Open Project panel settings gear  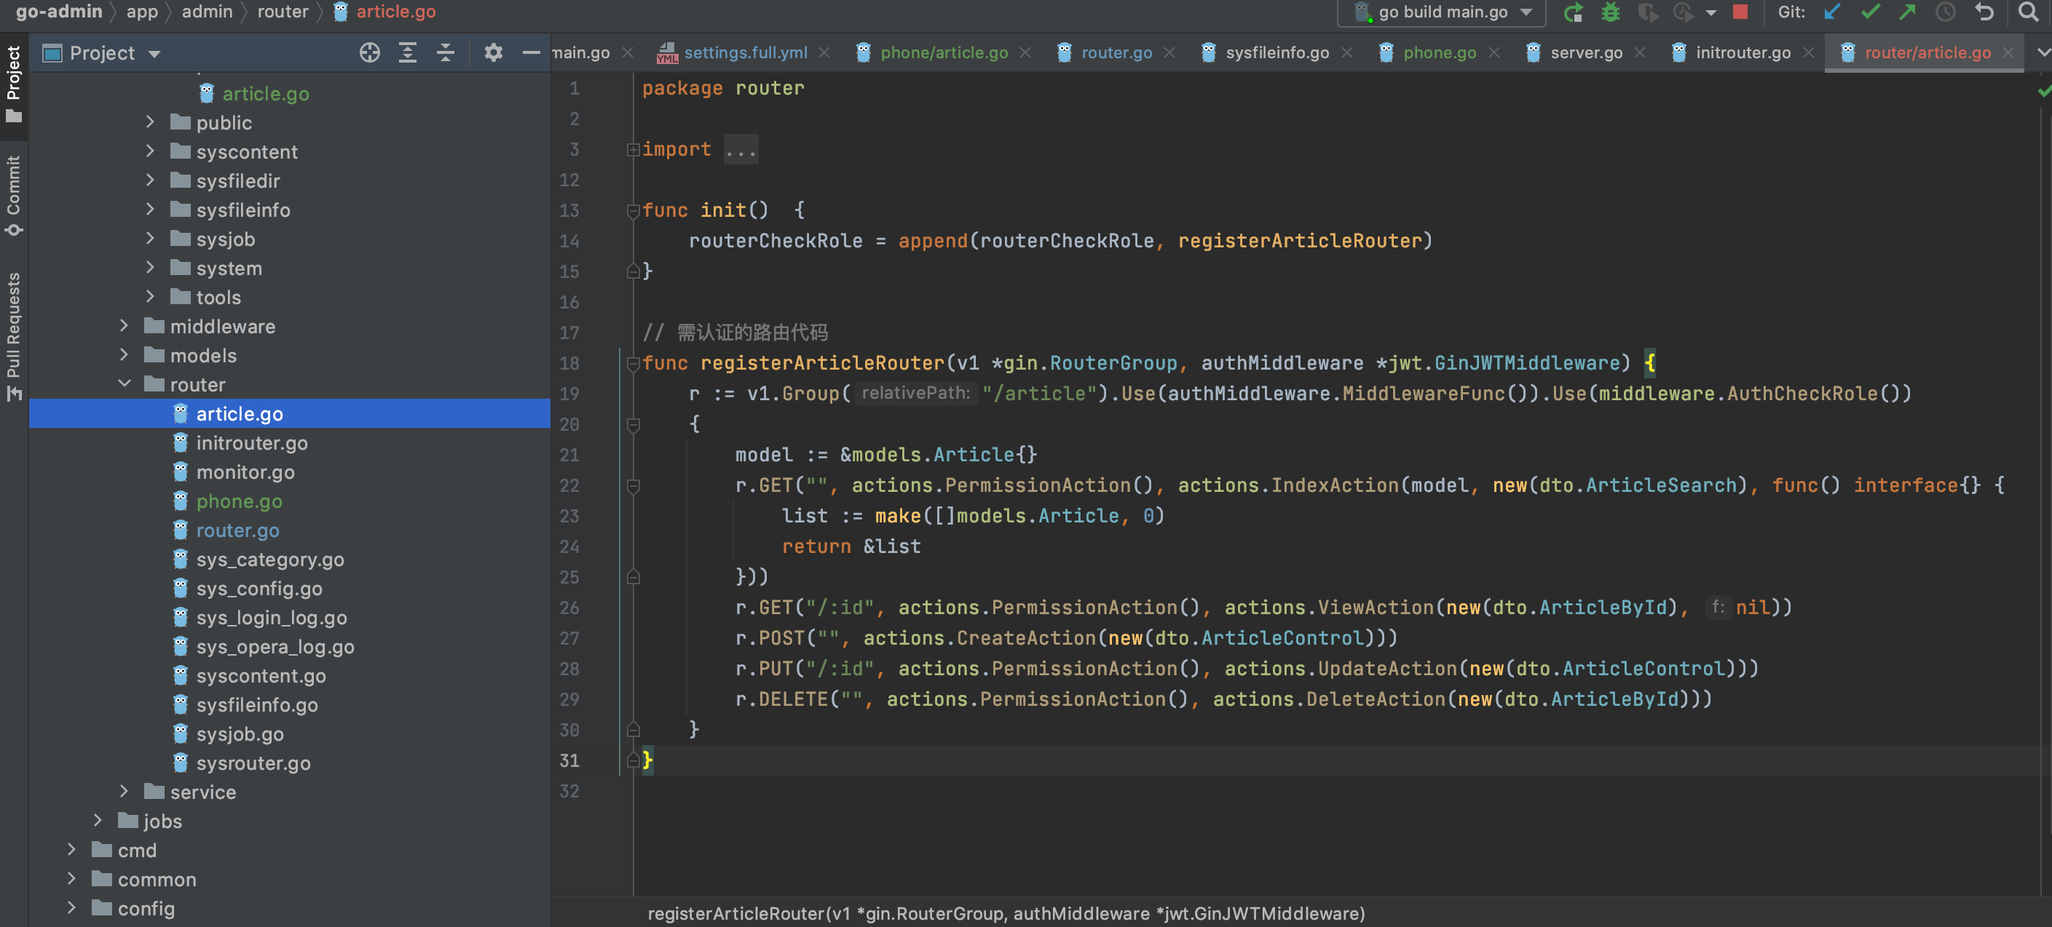pyautogui.click(x=493, y=53)
